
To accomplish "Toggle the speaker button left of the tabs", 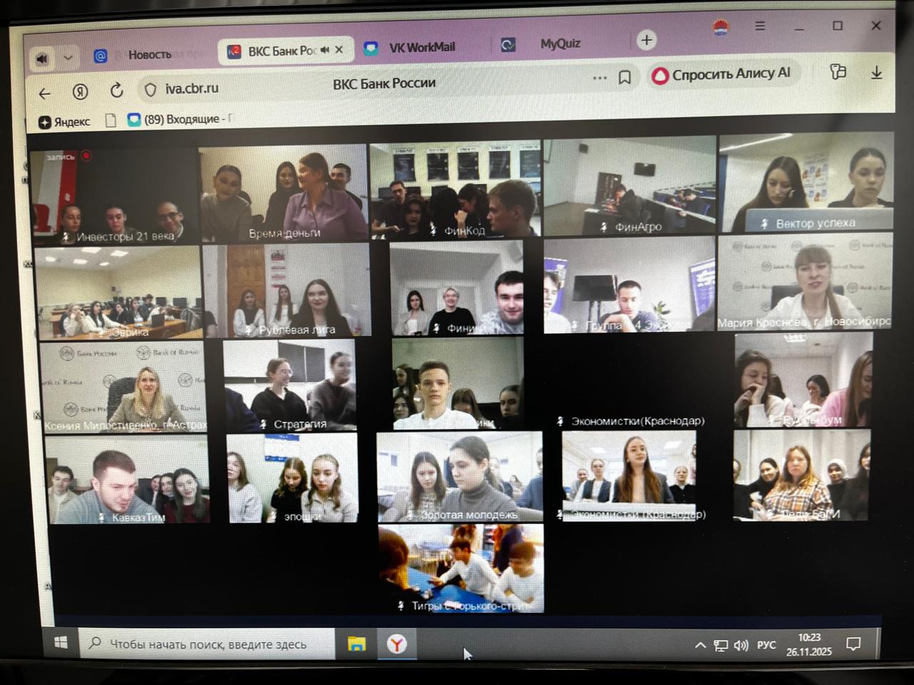I will click(42, 59).
